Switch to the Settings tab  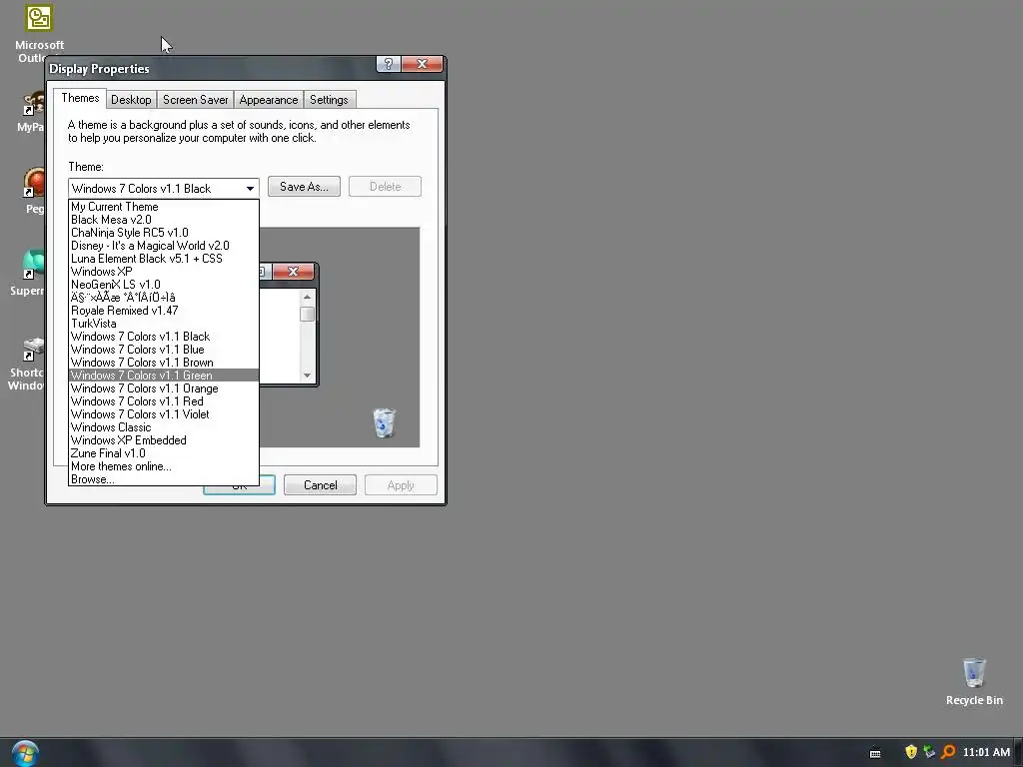pyautogui.click(x=329, y=100)
